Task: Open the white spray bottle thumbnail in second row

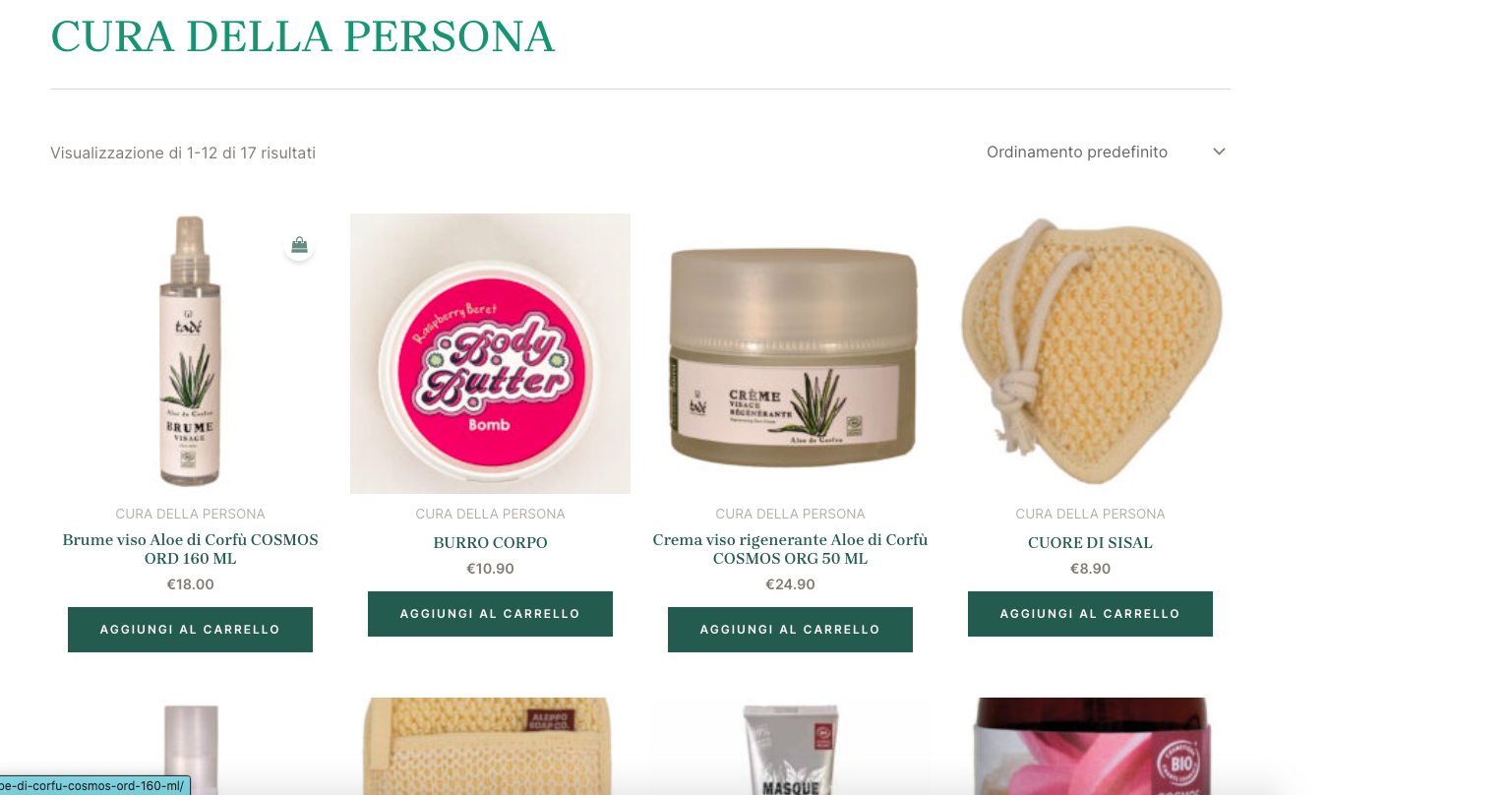Action: pyautogui.click(x=190, y=746)
